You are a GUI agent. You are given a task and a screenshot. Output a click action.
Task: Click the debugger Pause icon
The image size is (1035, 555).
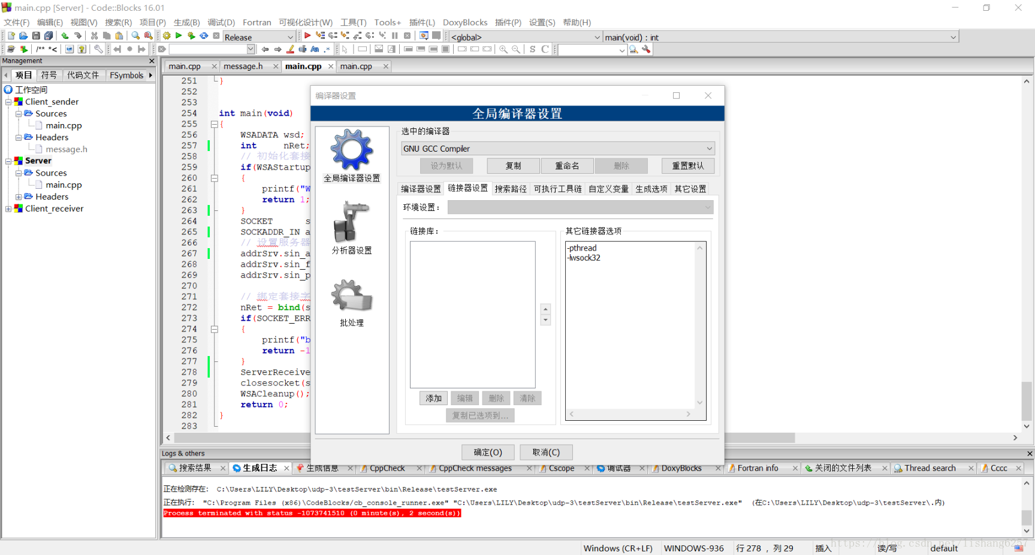click(395, 36)
